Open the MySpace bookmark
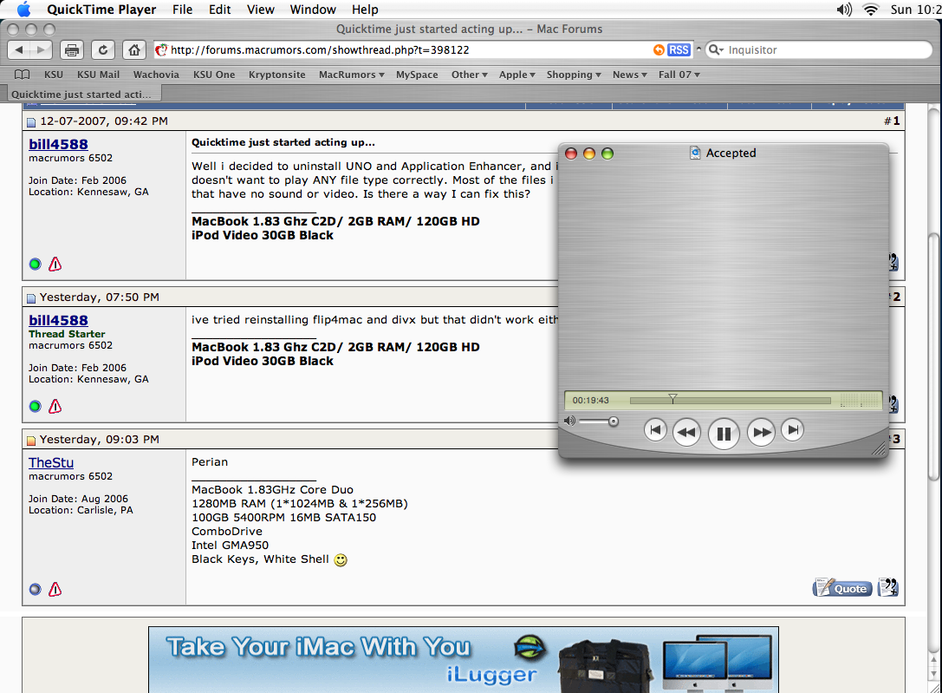The image size is (942, 693). [x=417, y=75]
